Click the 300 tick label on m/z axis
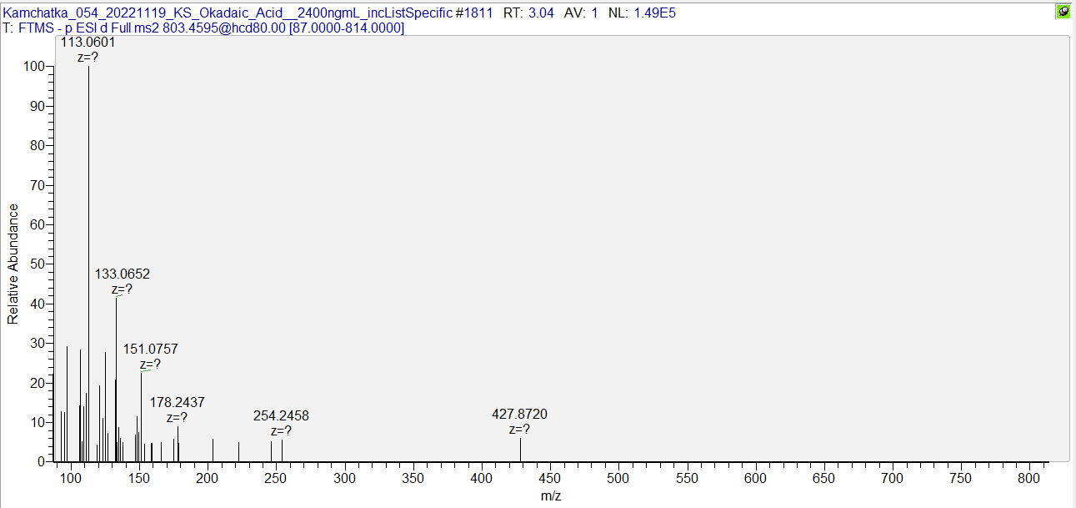The image size is (1076, 508). (x=344, y=478)
